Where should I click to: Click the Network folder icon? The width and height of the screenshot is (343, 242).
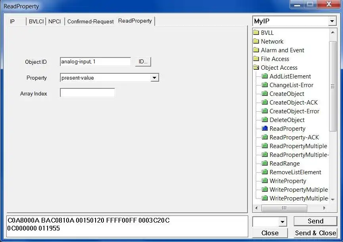[x=256, y=41]
